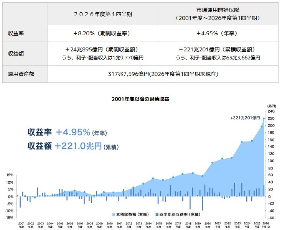Click the large +4.95% figure in chart
Viewport: 282px width, 230px height.
point(73,132)
